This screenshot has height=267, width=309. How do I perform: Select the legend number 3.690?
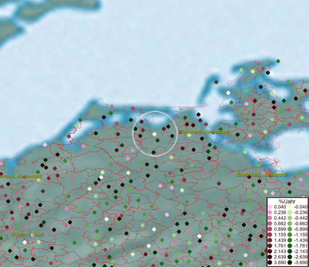coord(280,263)
